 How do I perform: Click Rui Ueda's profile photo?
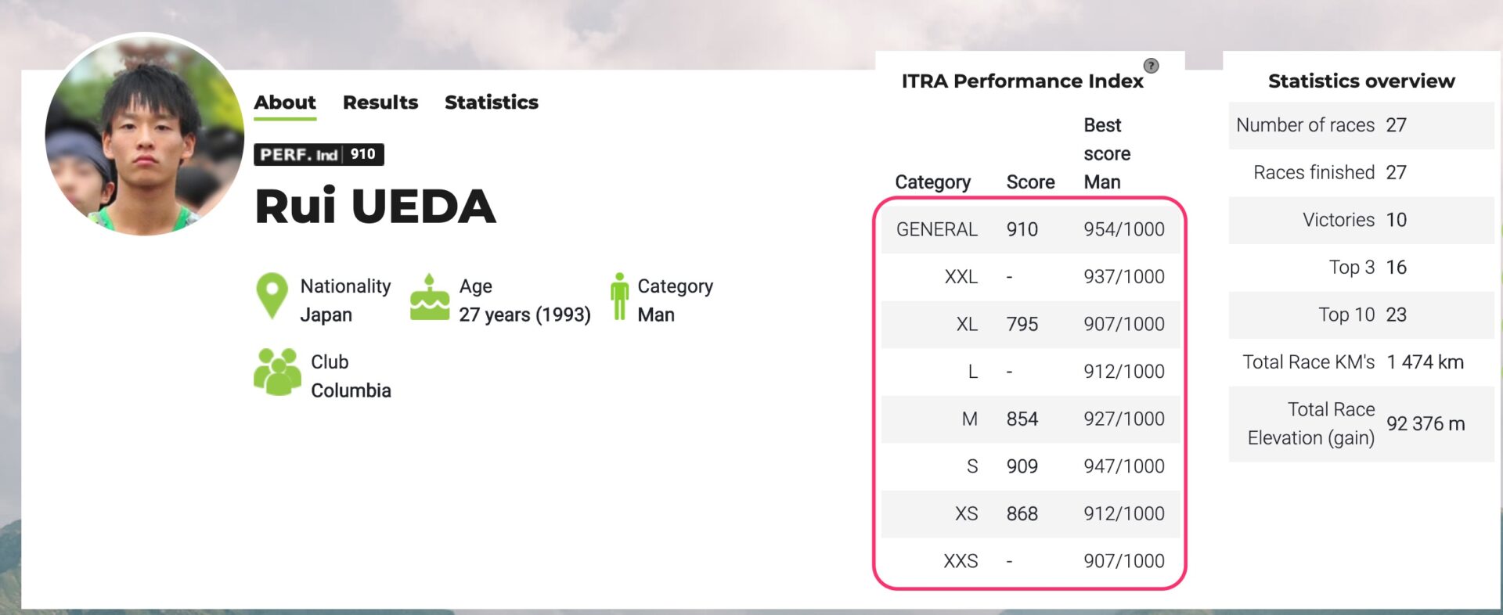[x=145, y=135]
